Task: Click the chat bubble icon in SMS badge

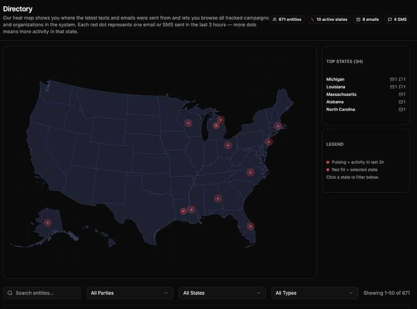Action: pos(390,19)
